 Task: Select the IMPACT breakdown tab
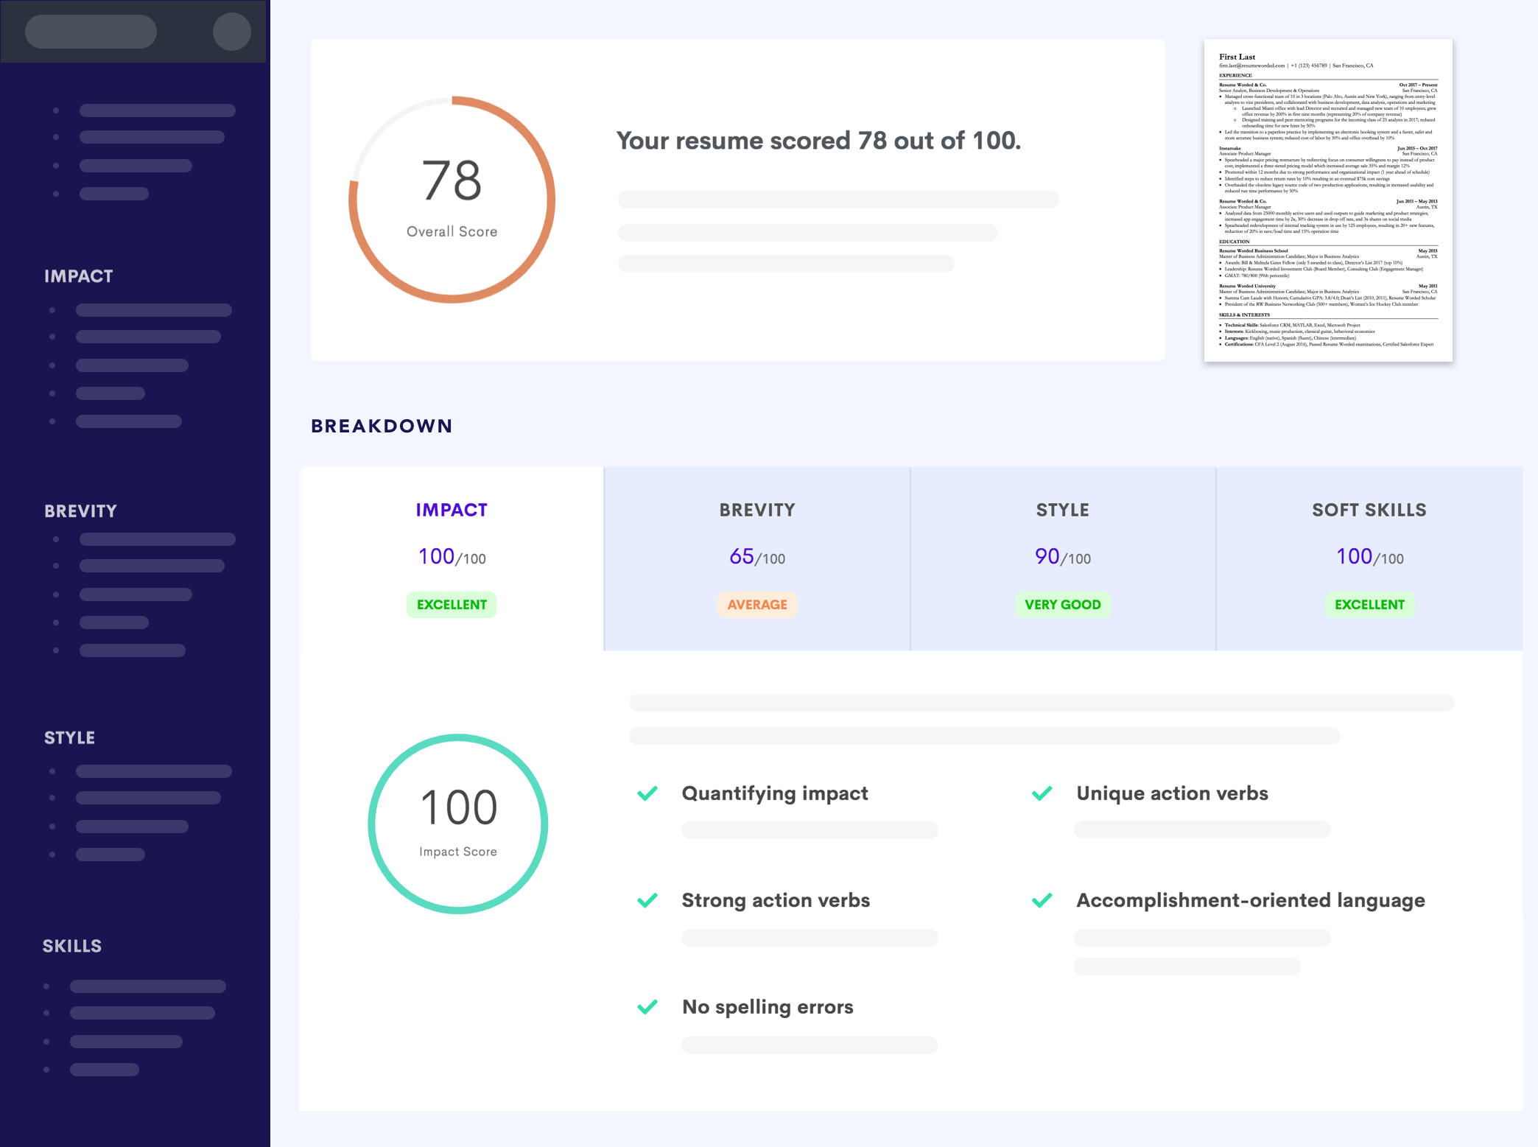pos(452,555)
